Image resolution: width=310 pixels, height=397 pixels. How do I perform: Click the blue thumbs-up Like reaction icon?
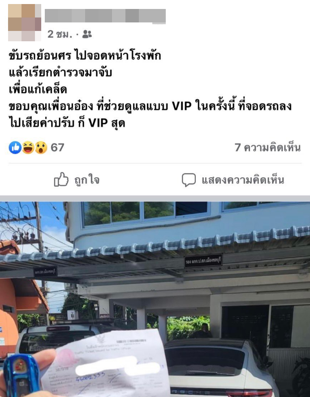coord(15,147)
